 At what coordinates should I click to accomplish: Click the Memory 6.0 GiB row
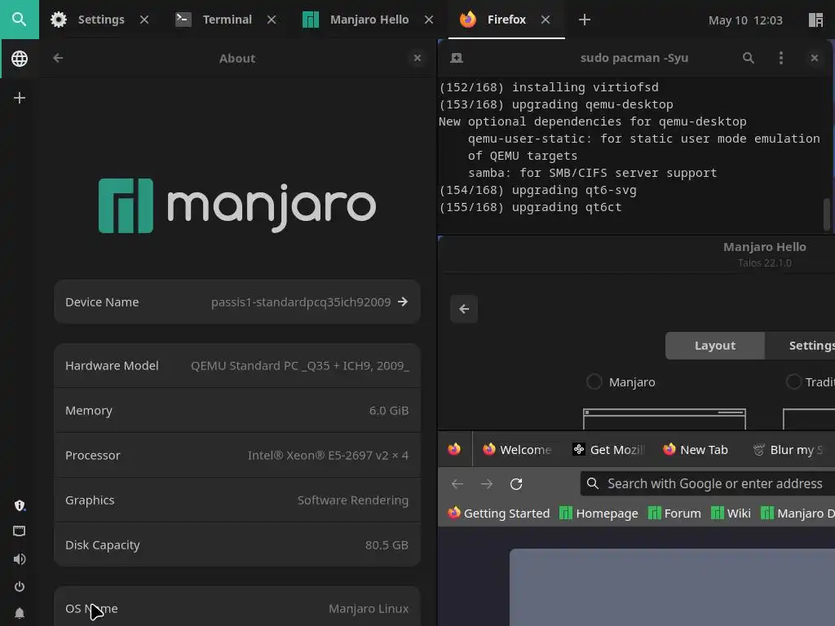[x=237, y=411]
